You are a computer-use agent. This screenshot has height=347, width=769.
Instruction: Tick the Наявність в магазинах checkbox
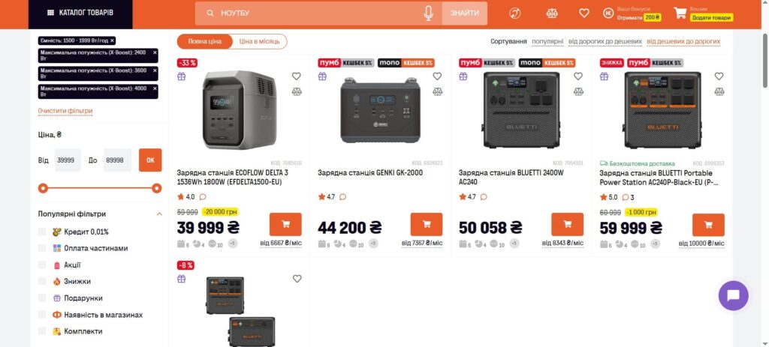pos(42,316)
